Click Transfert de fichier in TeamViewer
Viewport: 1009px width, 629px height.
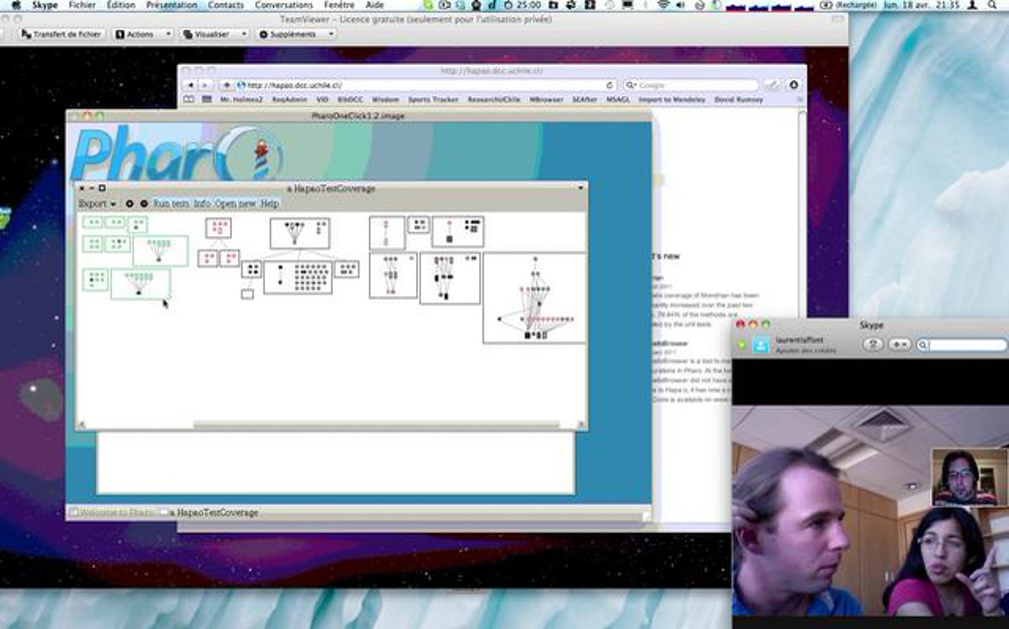pyautogui.click(x=61, y=34)
